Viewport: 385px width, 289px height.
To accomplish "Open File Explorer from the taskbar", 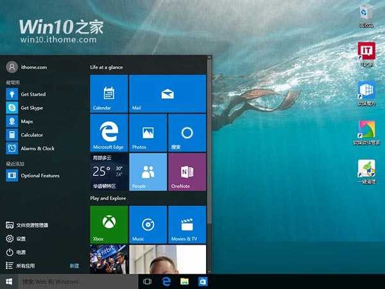I will (x=184, y=282).
